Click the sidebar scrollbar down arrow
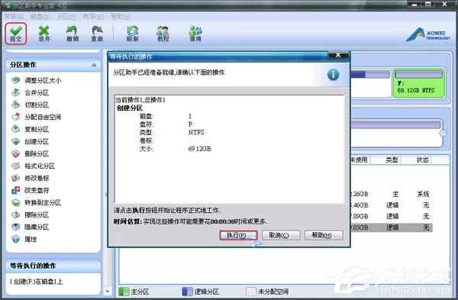The image size is (458, 300). [108, 292]
